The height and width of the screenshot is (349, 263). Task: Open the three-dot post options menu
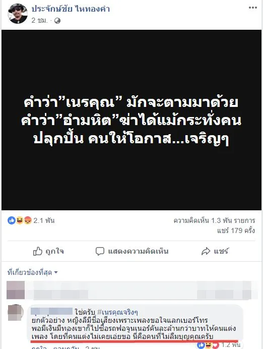pyautogui.click(x=253, y=8)
